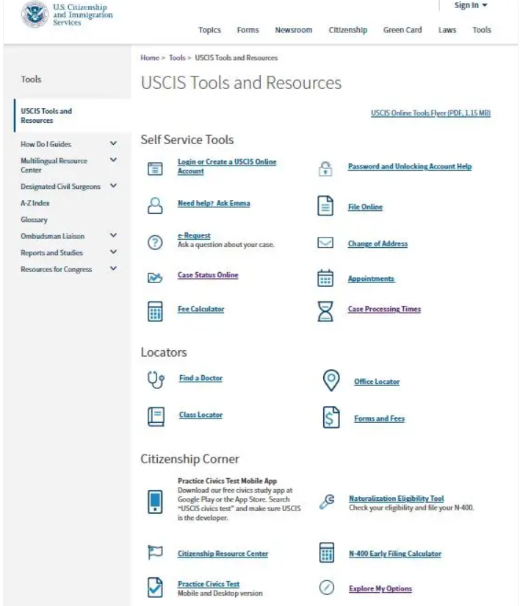Image resolution: width=520 pixels, height=606 pixels.
Task: Click the Ask Emma person icon
Action: click(x=155, y=206)
